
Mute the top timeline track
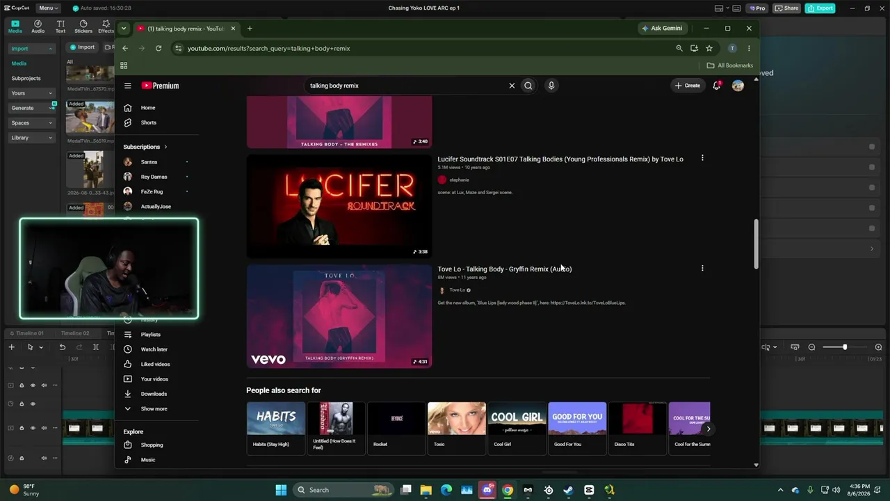click(44, 385)
